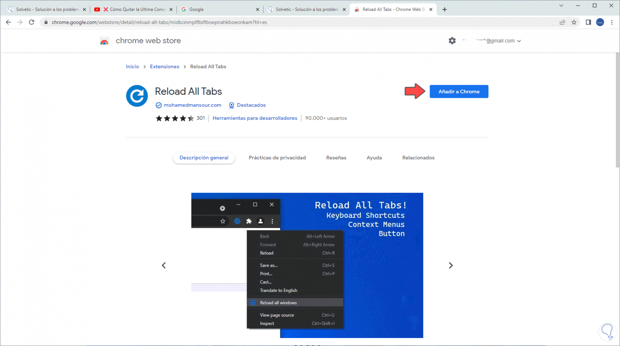Go forward using the browser forward arrow
Viewport: 620px width, 346px height.
click(x=20, y=22)
